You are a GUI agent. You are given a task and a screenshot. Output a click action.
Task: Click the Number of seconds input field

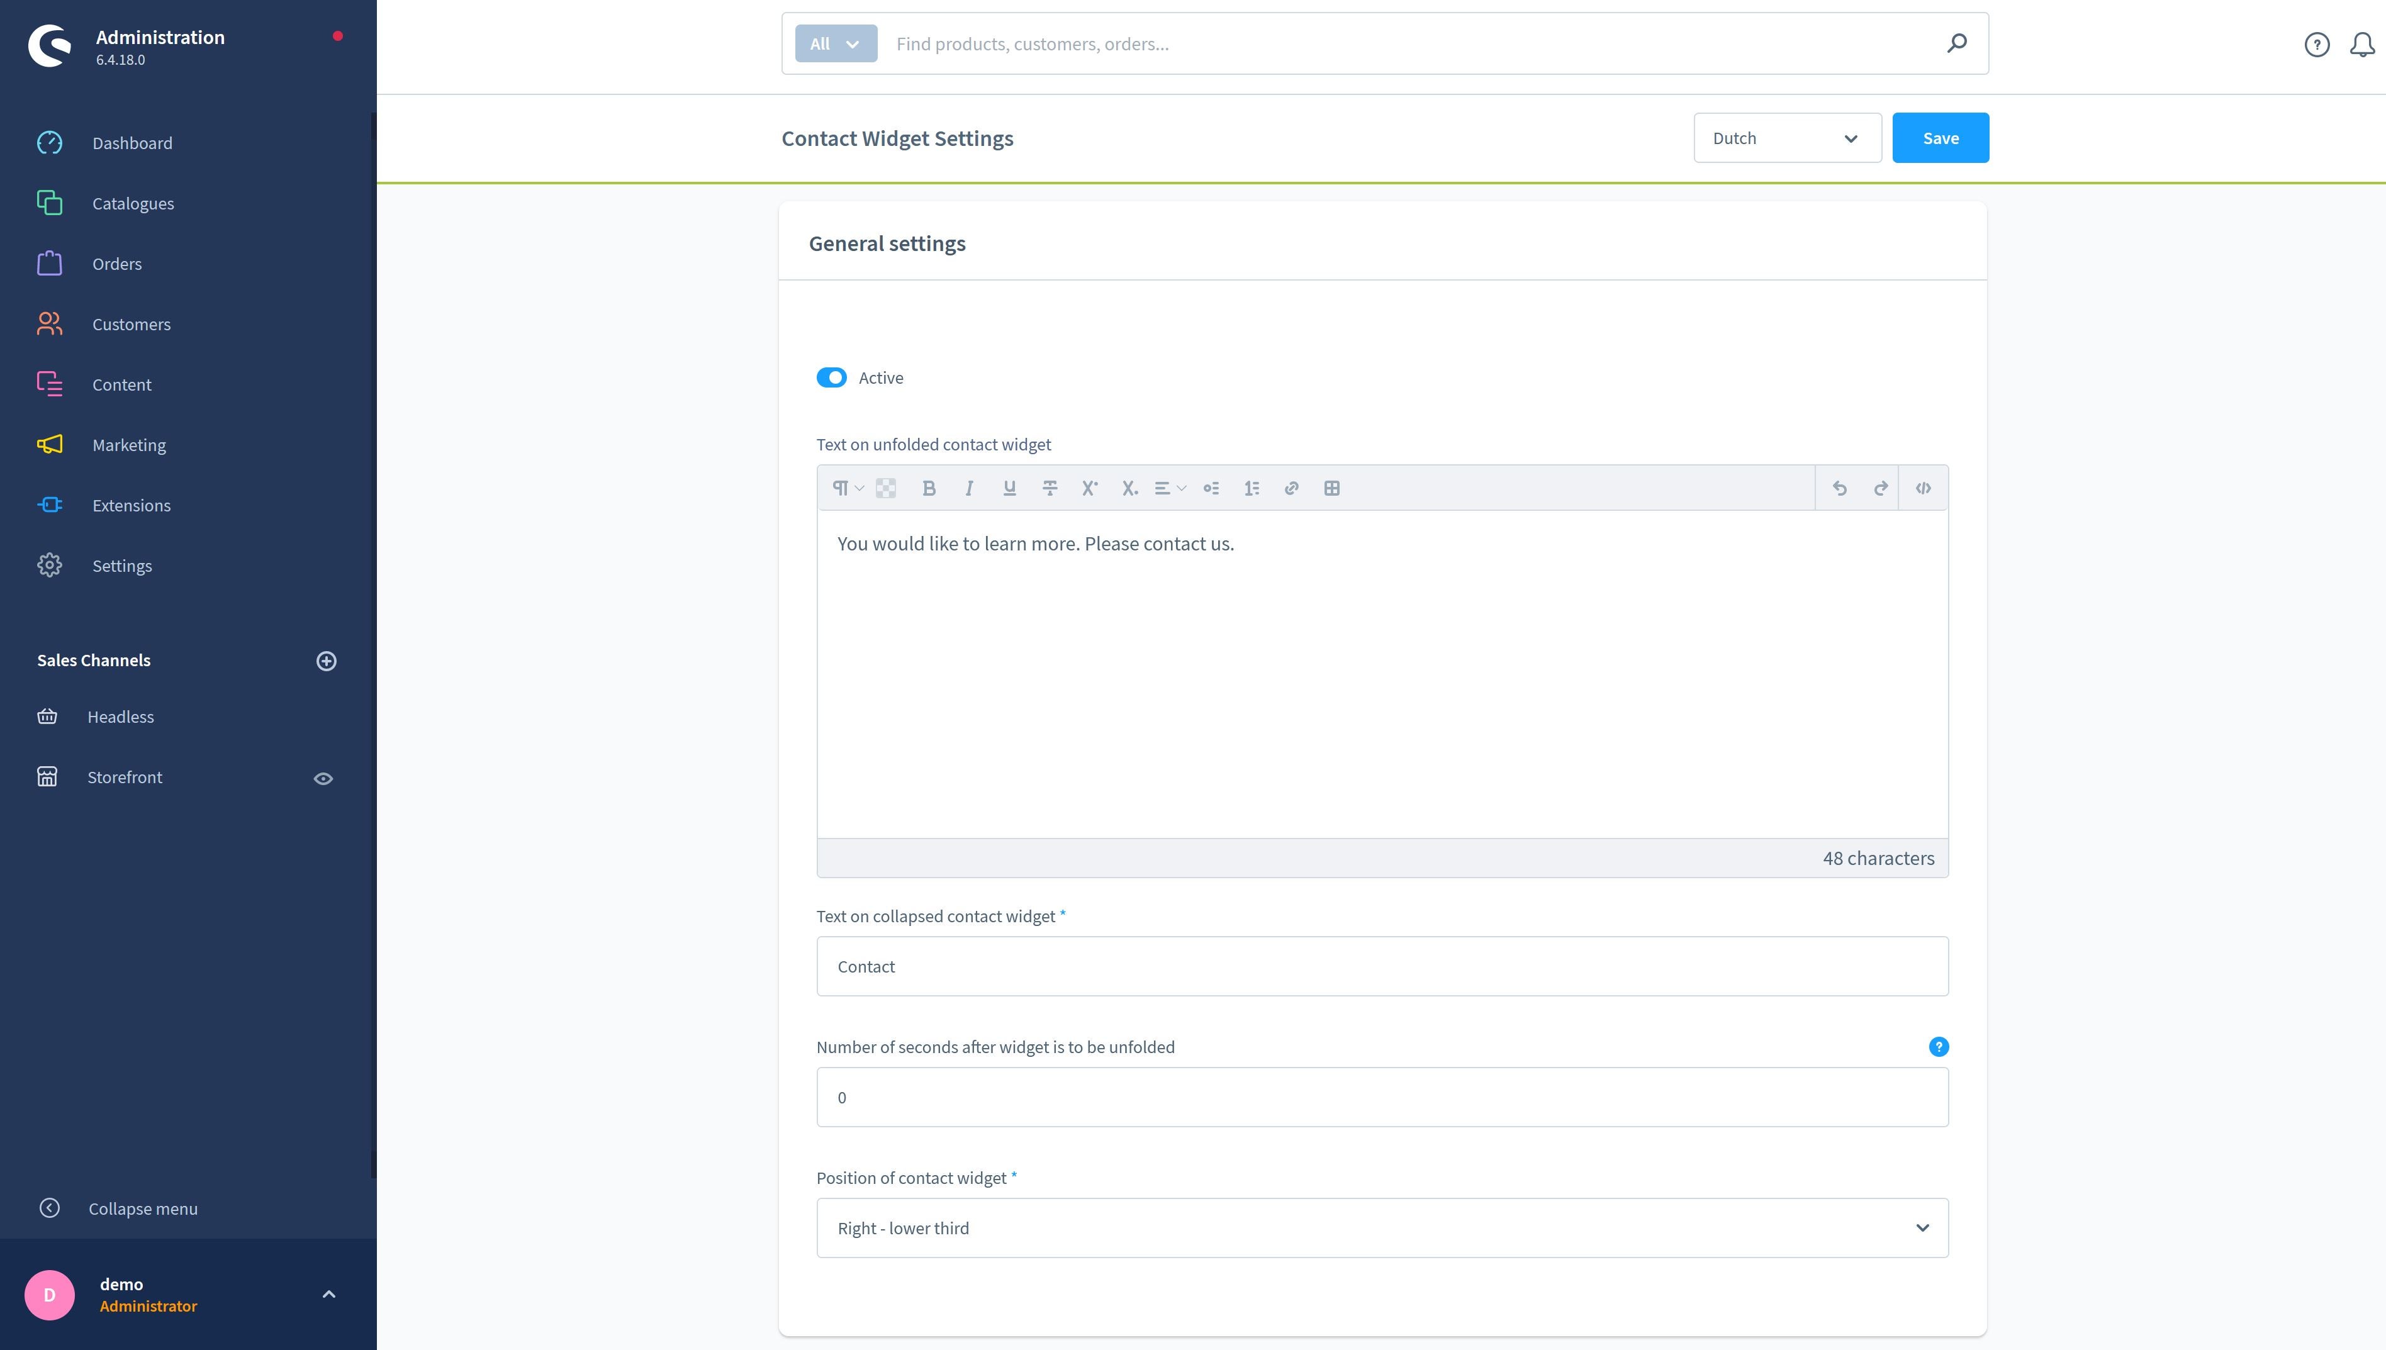coord(1382,1096)
